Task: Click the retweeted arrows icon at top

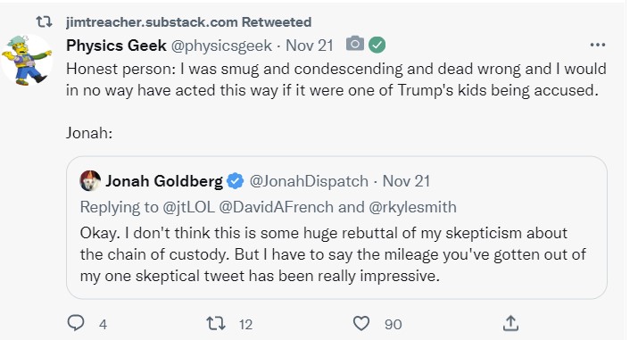Action: click(44, 21)
